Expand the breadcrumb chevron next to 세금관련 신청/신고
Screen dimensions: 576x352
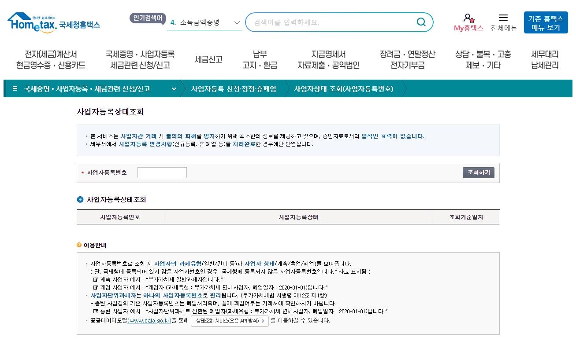click(x=174, y=88)
